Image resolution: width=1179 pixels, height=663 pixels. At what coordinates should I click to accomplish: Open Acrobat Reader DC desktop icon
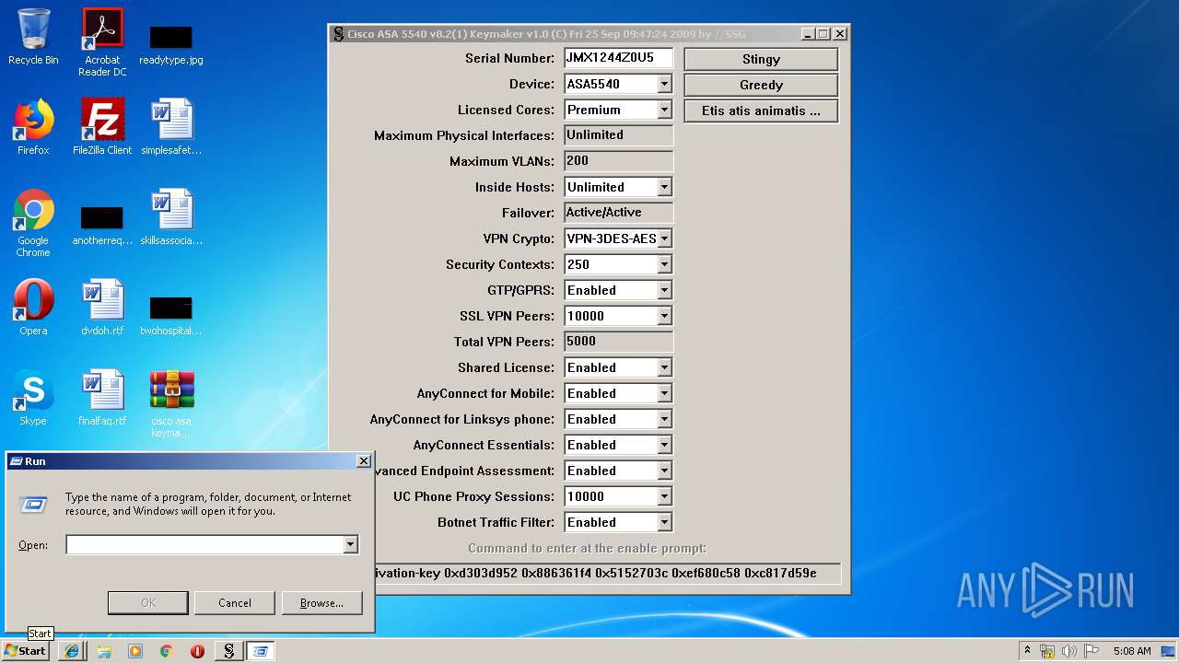pyautogui.click(x=102, y=42)
